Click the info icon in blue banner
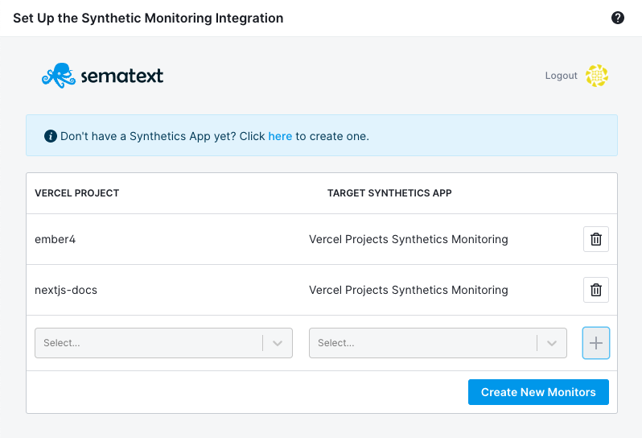The width and height of the screenshot is (642, 438). point(51,136)
